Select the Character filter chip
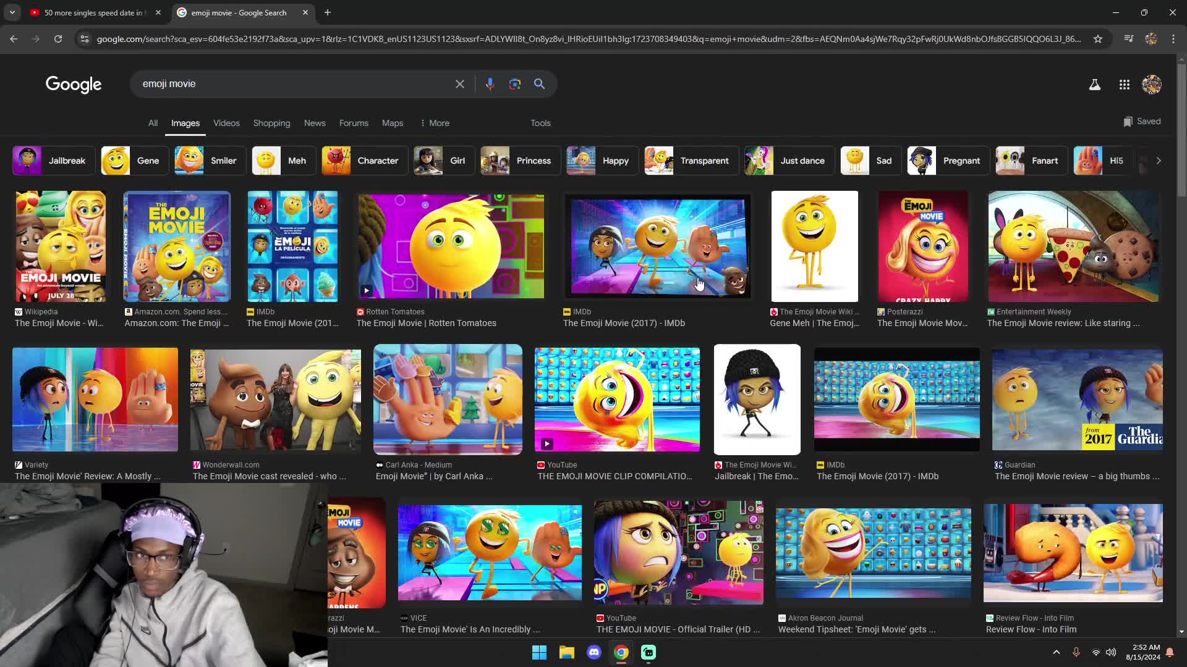Viewport: 1187px width, 667px height. pos(364,161)
